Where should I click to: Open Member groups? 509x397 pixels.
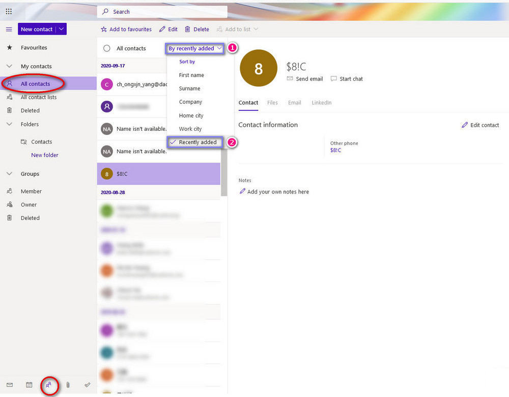31,191
